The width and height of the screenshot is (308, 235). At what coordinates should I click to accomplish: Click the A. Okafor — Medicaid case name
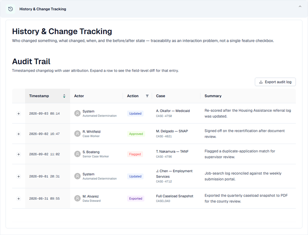(x=173, y=111)
